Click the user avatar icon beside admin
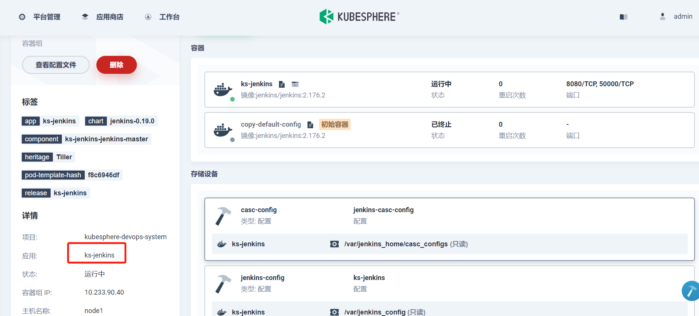This screenshot has width=699, height=316. (x=663, y=16)
